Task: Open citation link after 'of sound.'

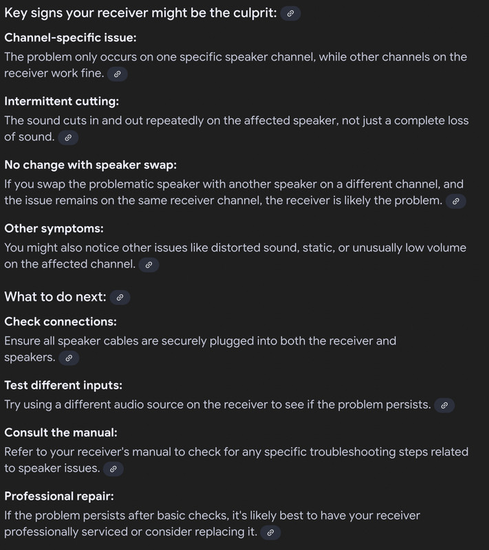Action: pos(68,137)
